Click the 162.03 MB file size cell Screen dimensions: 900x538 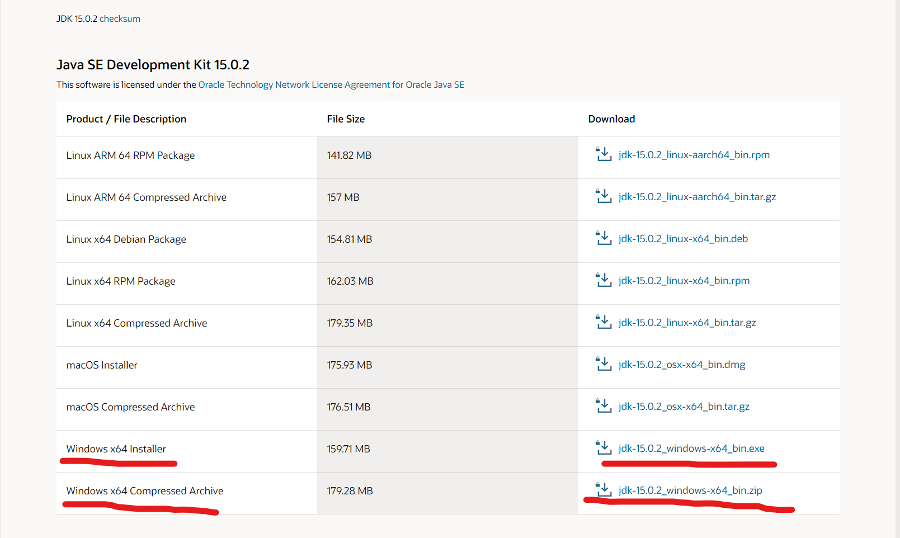pyautogui.click(x=447, y=284)
